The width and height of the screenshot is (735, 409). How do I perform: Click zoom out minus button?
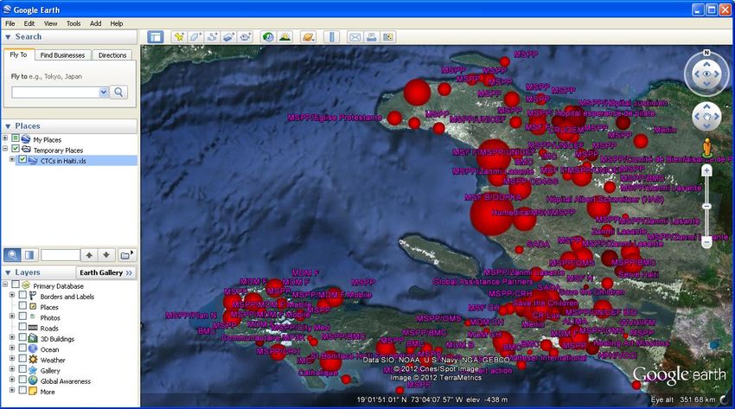click(706, 242)
